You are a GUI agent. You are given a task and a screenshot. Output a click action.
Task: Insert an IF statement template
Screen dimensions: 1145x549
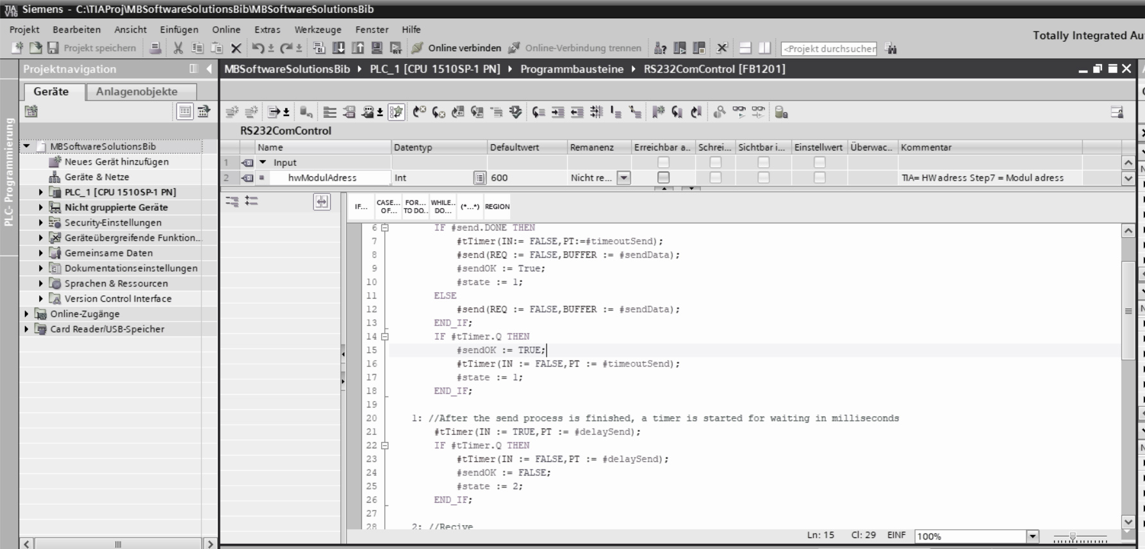(x=361, y=206)
